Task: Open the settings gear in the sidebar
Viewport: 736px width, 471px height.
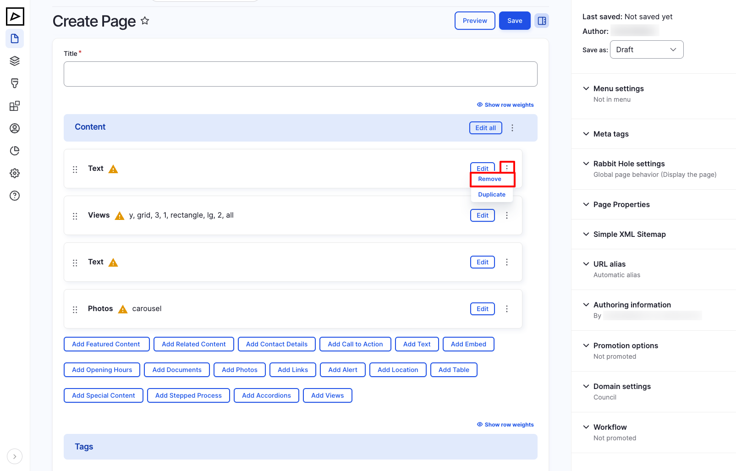Action: (15, 173)
